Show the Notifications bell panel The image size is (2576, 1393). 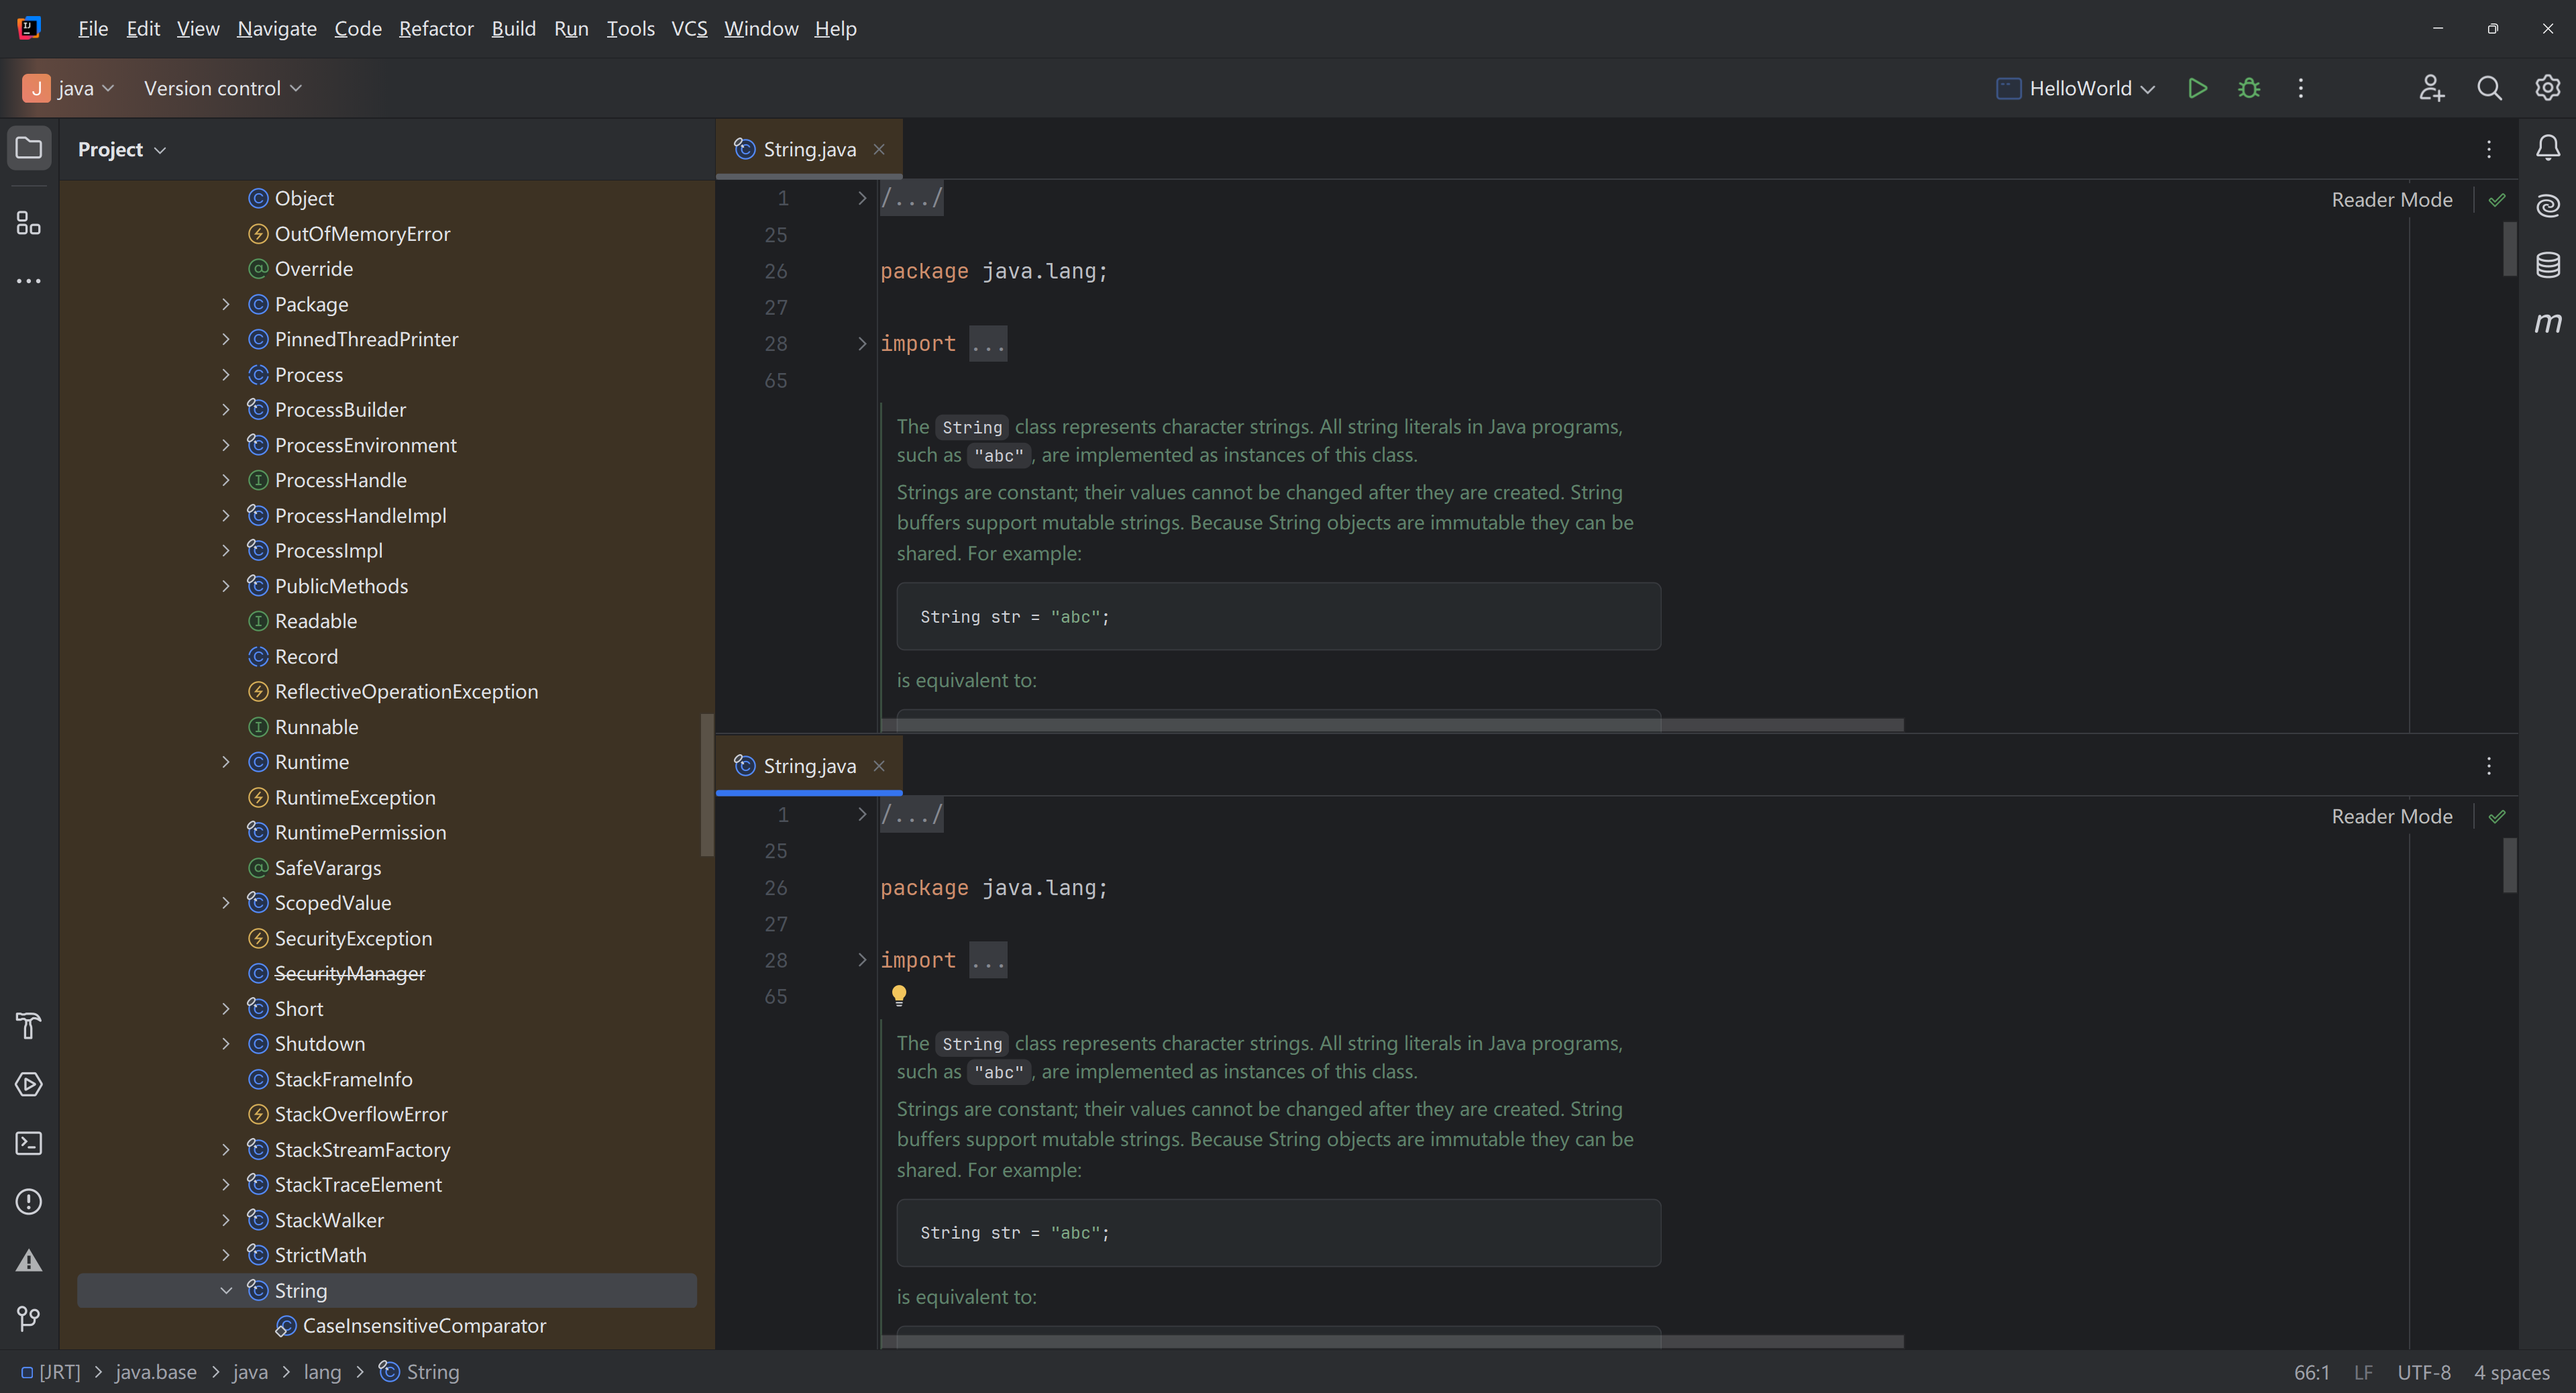point(2547,148)
